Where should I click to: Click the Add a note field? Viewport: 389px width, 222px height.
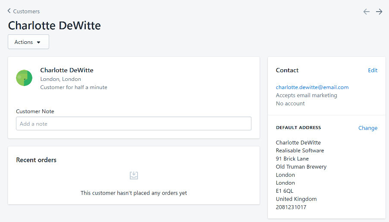(134, 123)
